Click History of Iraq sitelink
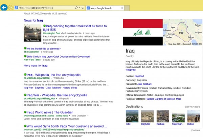The width and height of the screenshot is (203, 139). tap(70, 88)
